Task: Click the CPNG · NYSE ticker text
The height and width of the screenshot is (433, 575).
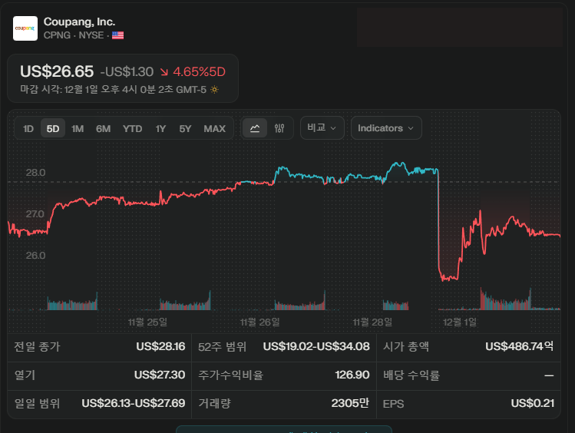Action: point(74,35)
